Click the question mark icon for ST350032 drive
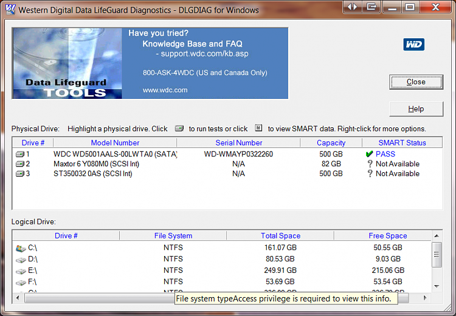456x316 pixels. click(x=370, y=173)
